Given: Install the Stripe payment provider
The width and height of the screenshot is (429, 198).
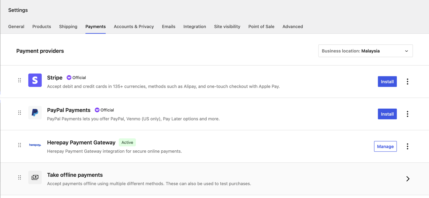Looking at the screenshot, I should (x=387, y=82).
